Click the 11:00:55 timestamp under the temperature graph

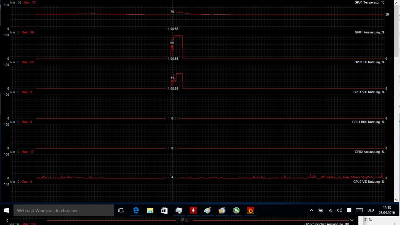pyautogui.click(x=172, y=29)
